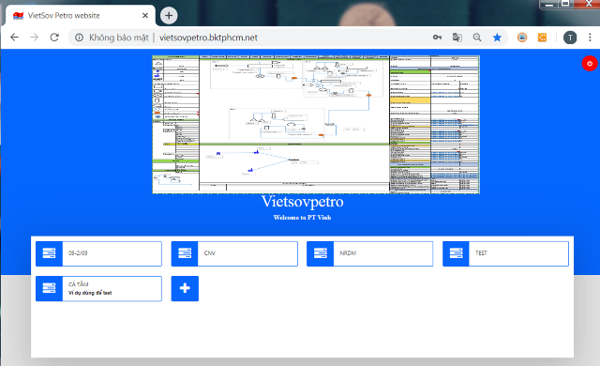Open the new tab plus button
600x366 pixels.
coord(169,15)
